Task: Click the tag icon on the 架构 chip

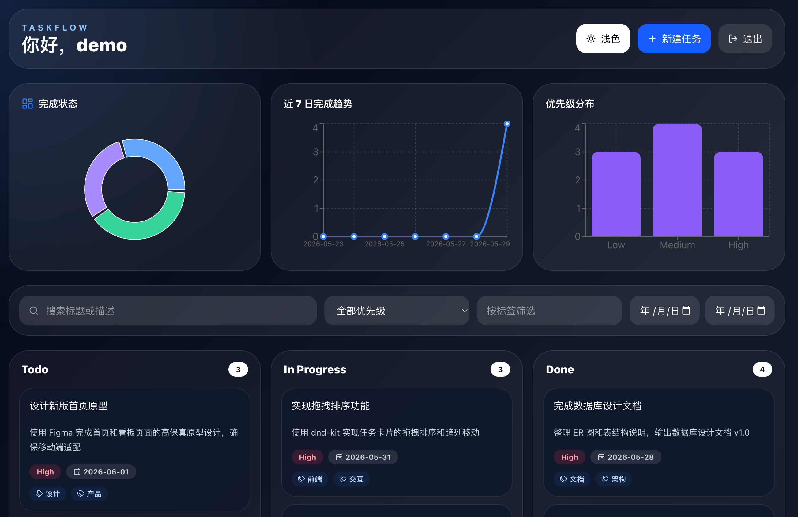Action: (605, 479)
